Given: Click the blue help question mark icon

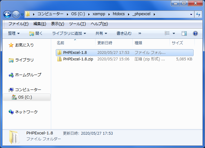Looking at the screenshot, I should pos(195,33).
